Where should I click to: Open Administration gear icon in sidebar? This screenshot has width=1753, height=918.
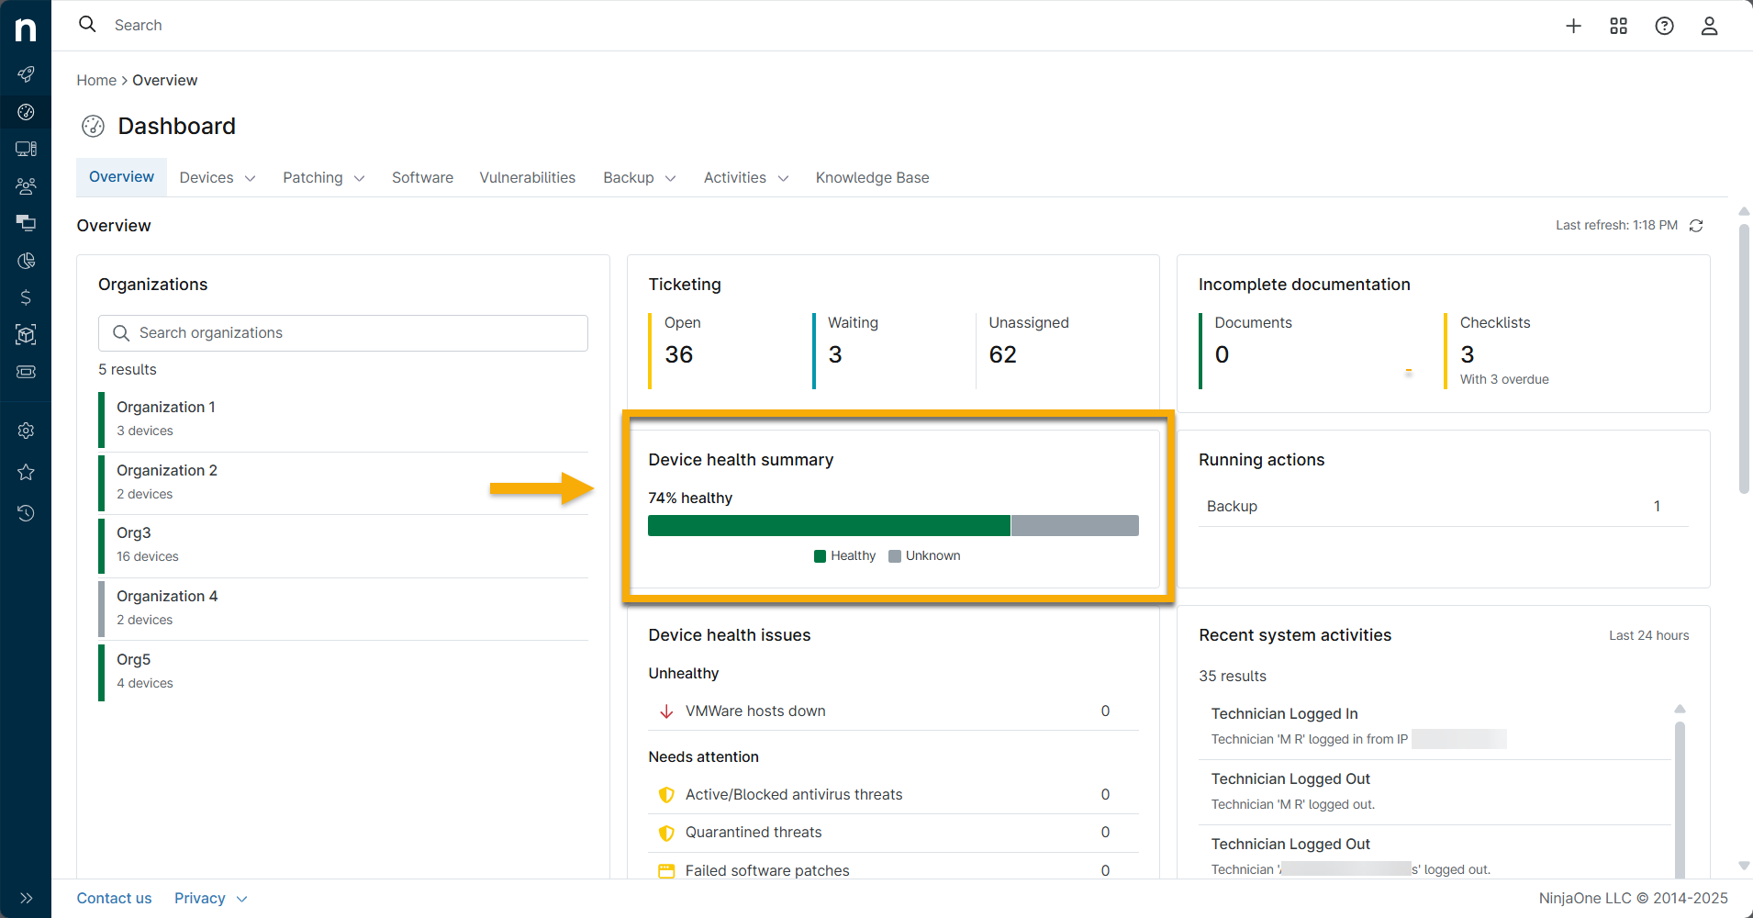coord(26,431)
